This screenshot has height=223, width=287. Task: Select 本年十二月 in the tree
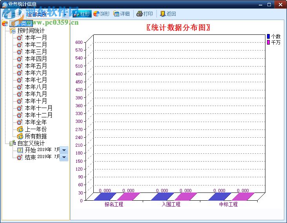pos(38,115)
